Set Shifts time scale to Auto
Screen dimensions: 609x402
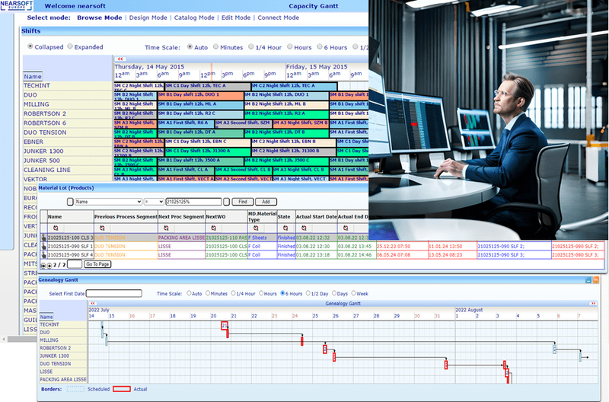[x=190, y=46]
